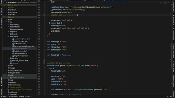Collapse the test folder

pyautogui.click(x=6, y=75)
